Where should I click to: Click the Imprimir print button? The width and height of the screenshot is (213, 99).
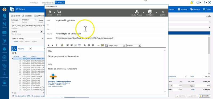(x=183, y=9)
